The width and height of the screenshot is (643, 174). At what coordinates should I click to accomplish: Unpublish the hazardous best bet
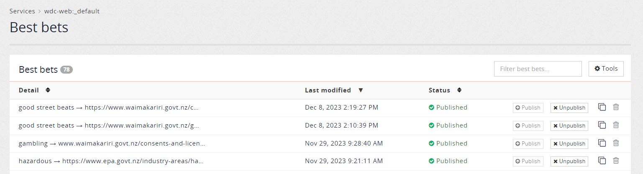point(569,161)
